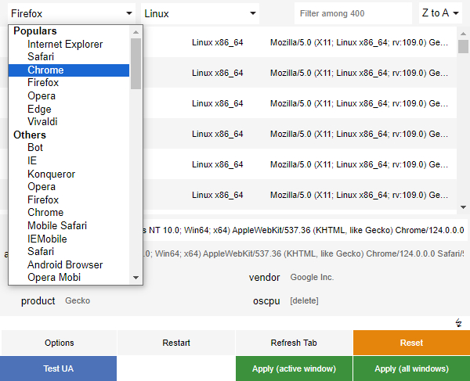Select Internet Explorer under Populars

69,45
